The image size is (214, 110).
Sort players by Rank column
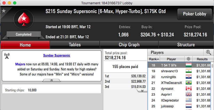pyautogui.click(x=154, y=59)
